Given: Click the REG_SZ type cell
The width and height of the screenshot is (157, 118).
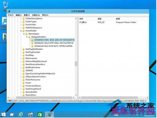Looking at the screenshot, I should (x=101, y=22).
